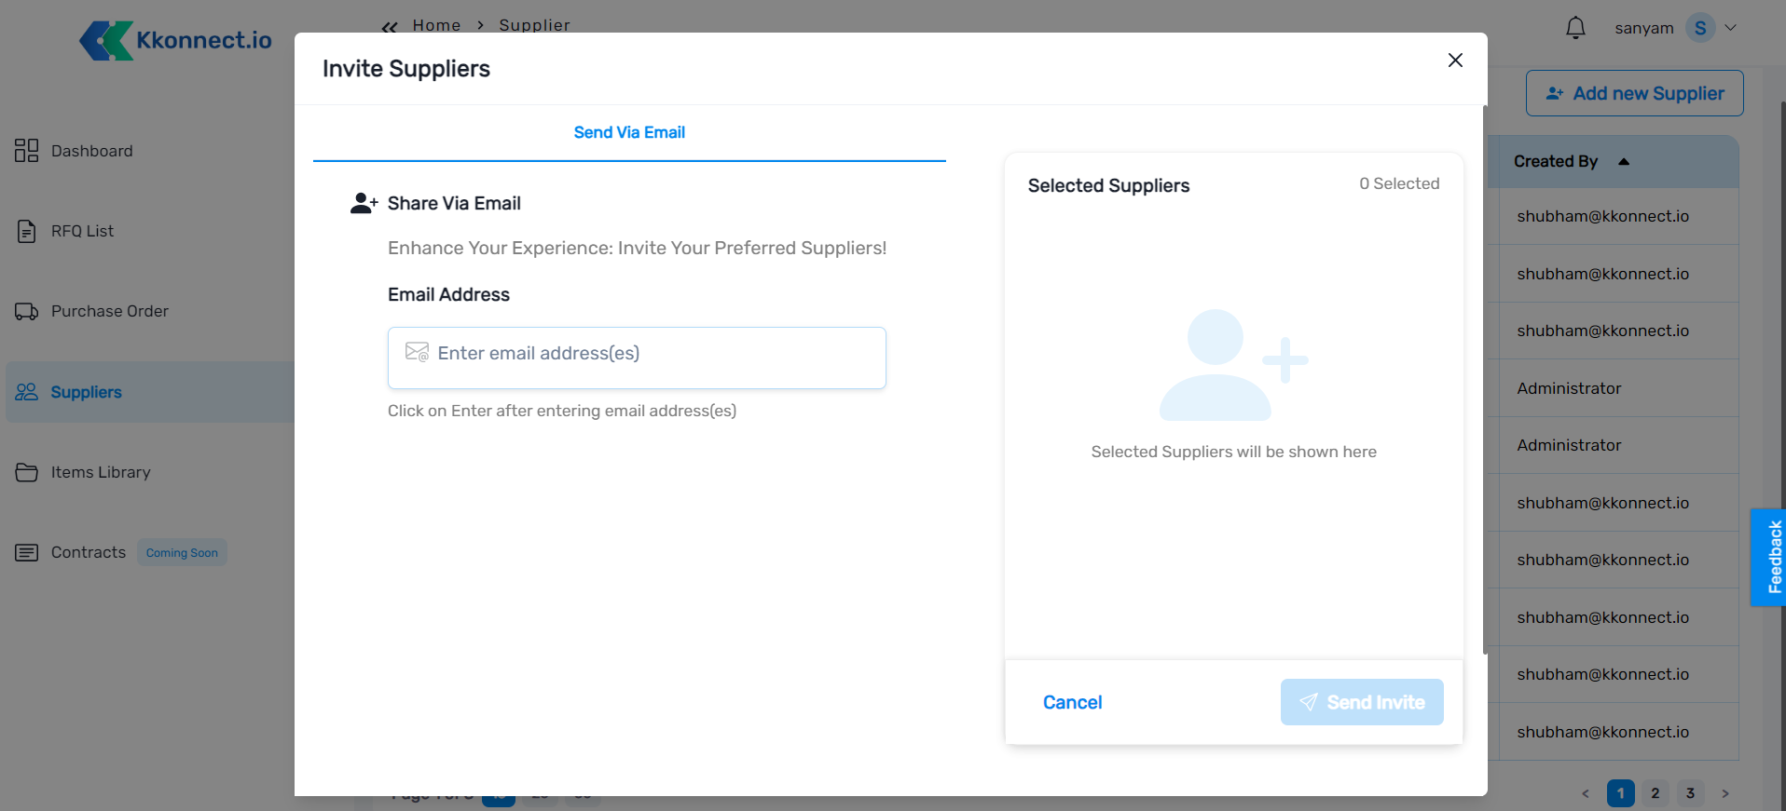The width and height of the screenshot is (1786, 811).
Task: Click the 0 Selected counter
Action: (x=1399, y=183)
